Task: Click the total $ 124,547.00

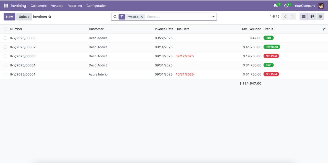Action: 250,83
